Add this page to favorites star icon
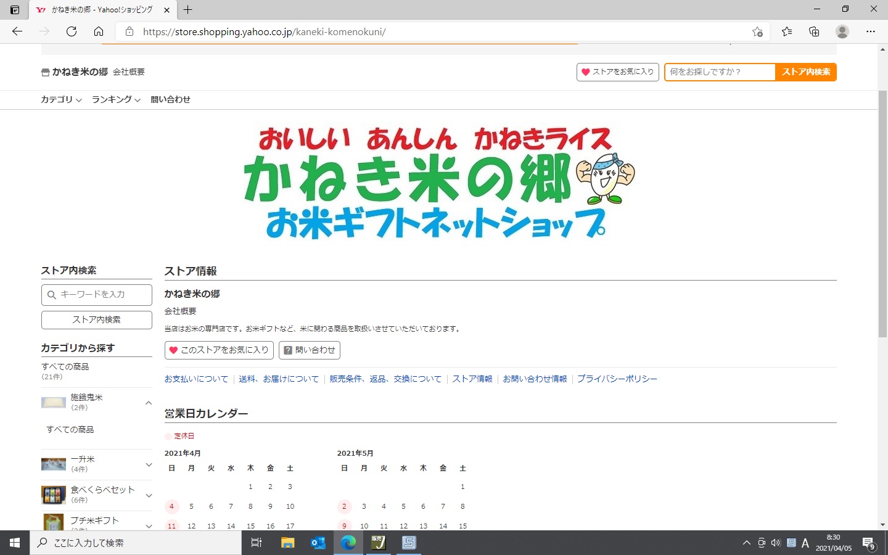The image size is (888, 555). coord(757,31)
